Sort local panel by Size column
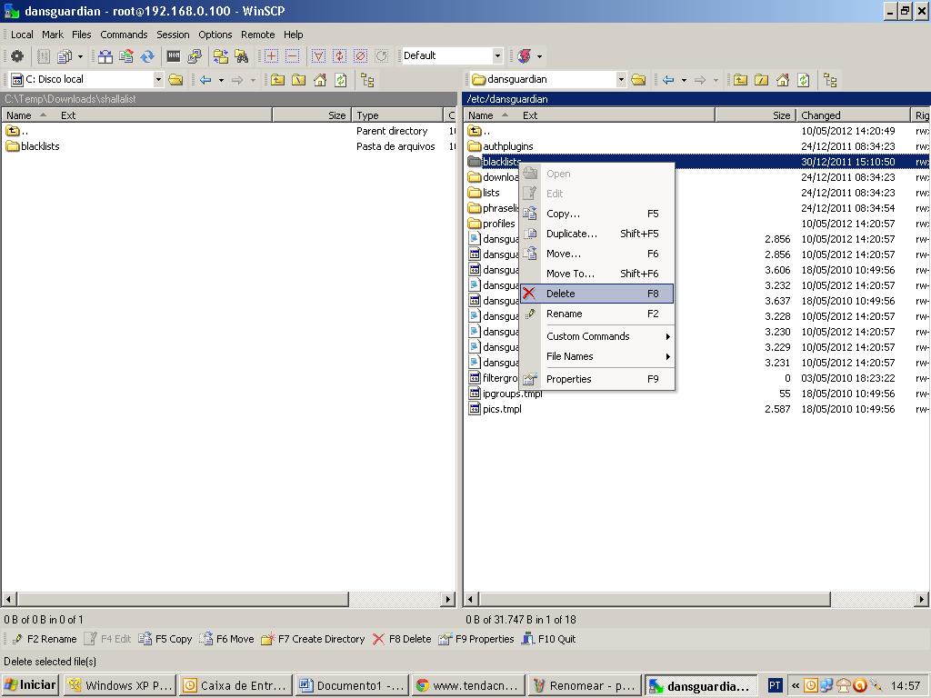 click(311, 115)
